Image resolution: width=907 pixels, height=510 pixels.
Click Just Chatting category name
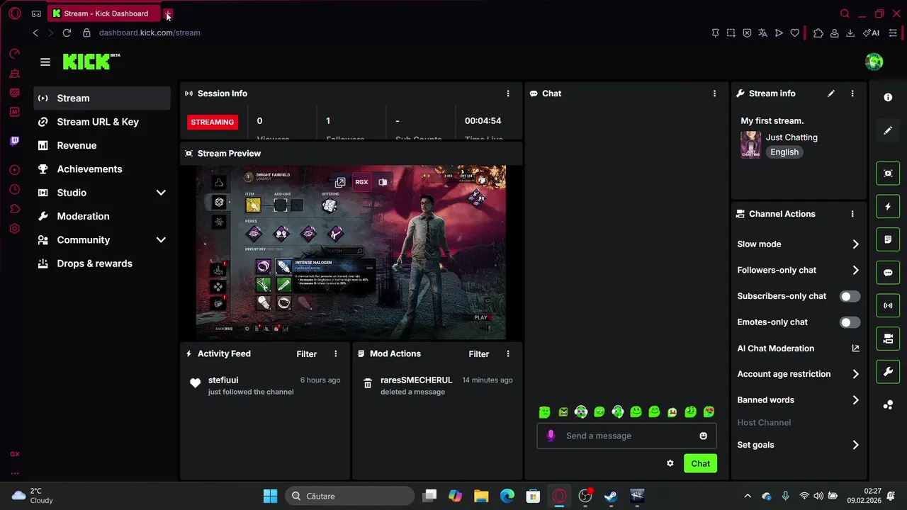click(791, 137)
